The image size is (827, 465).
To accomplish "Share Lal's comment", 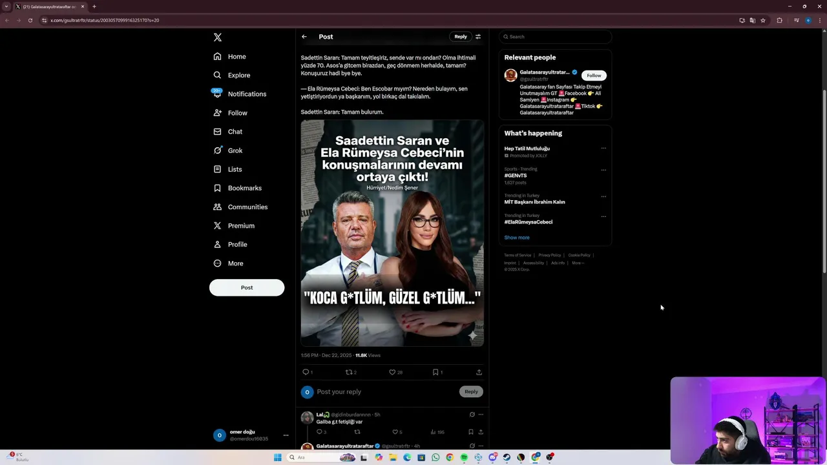I will coord(480,432).
